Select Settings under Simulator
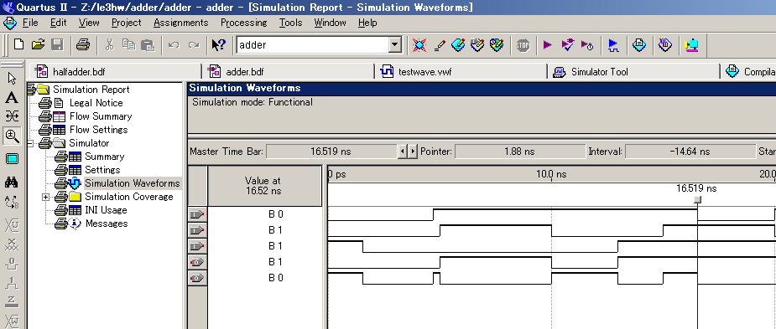Image resolution: width=776 pixels, height=329 pixels. coord(102,170)
